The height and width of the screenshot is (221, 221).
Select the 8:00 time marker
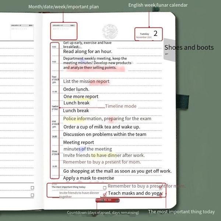click(x=54, y=47)
